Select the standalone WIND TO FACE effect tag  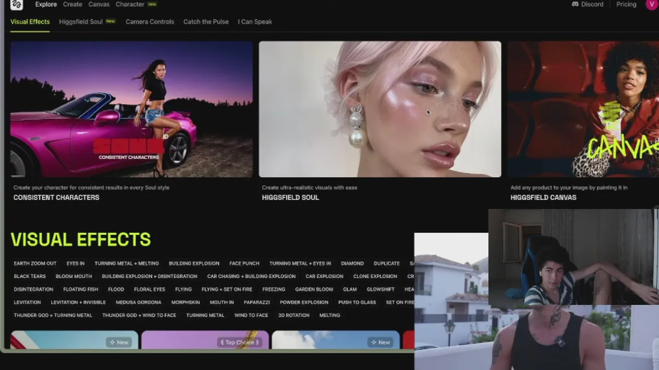[251, 315]
